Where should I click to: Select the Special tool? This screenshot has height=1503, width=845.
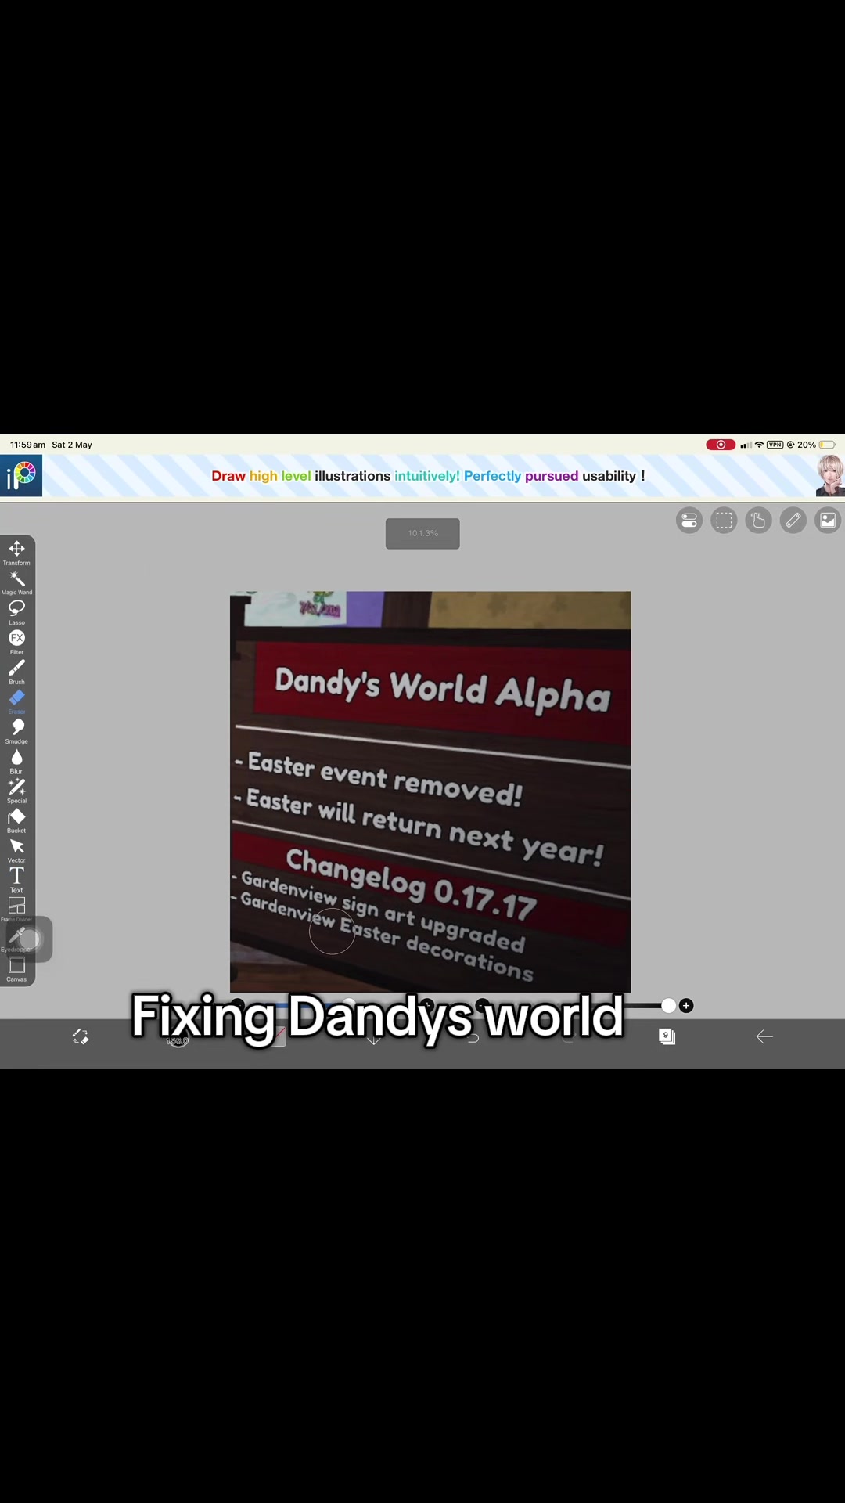point(16,790)
